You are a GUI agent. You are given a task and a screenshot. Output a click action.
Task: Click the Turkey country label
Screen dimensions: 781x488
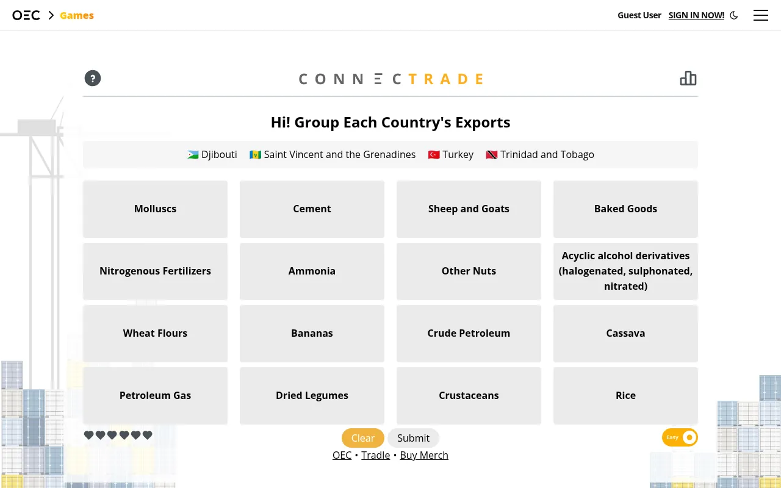451,154
